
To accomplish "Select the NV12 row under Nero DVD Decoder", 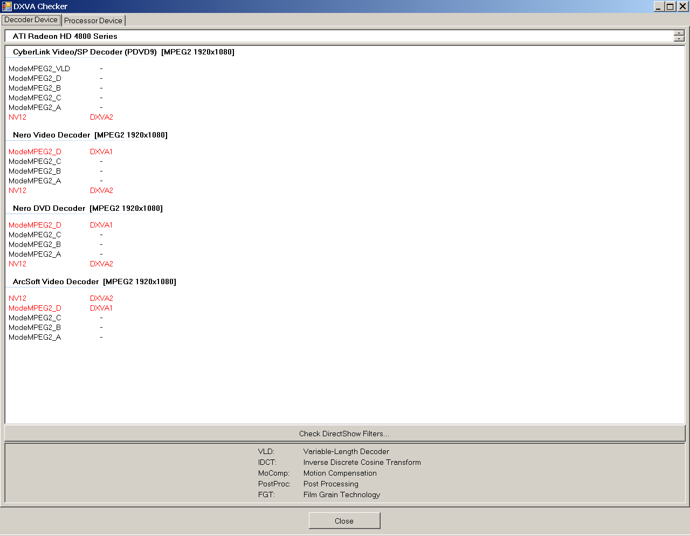I will tap(18, 264).
